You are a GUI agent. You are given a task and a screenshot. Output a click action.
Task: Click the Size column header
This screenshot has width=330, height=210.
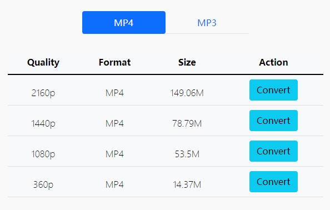tap(187, 62)
